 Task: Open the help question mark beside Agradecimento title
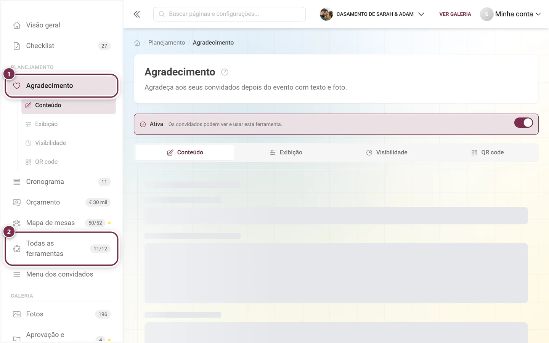pyautogui.click(x=225, y=72)
